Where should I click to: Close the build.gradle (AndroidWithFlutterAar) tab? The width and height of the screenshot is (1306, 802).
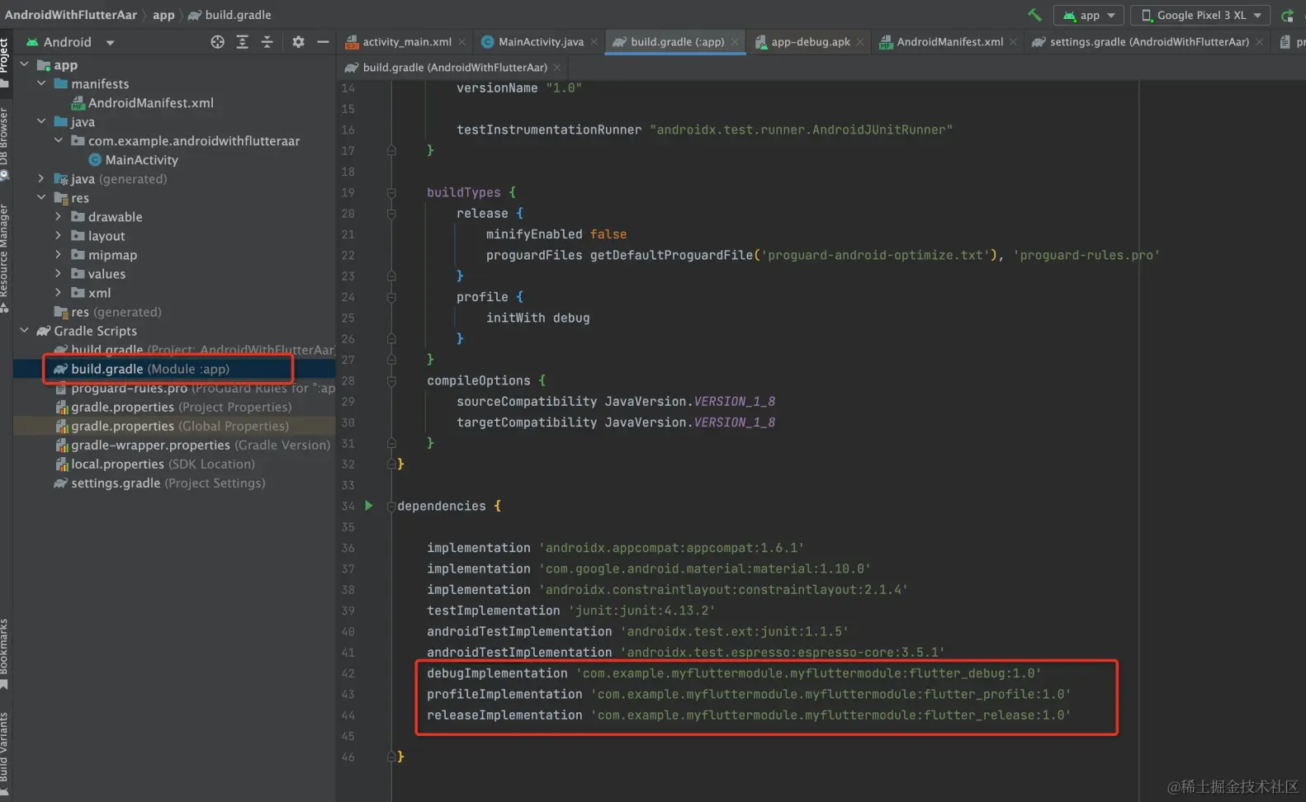pos(557,68)
